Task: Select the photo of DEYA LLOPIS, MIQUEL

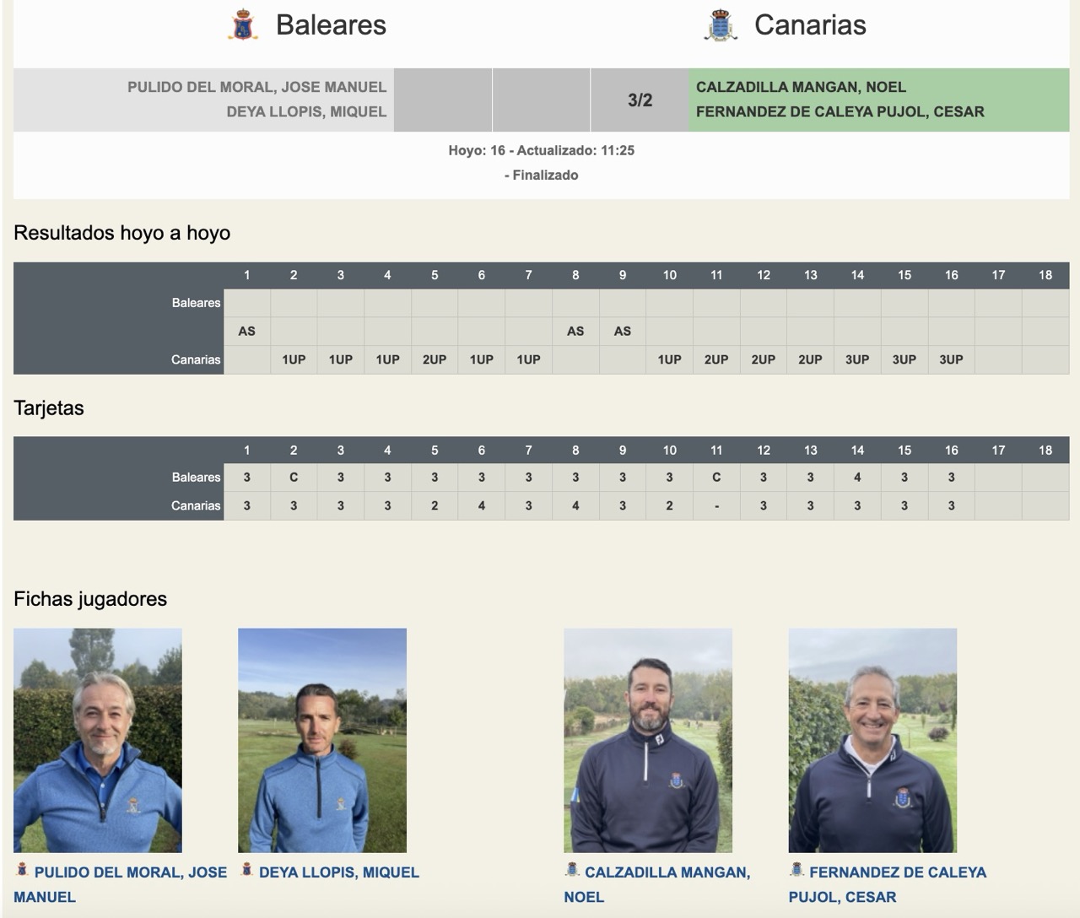Action: tap(322, 742)
